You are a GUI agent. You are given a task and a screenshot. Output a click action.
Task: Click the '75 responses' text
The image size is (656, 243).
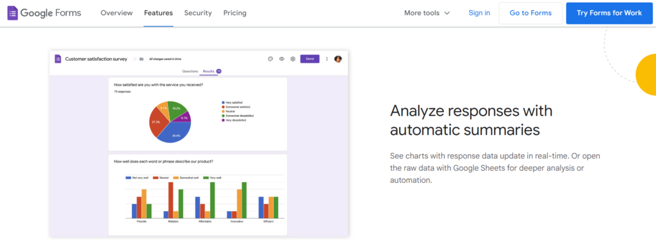122,91
